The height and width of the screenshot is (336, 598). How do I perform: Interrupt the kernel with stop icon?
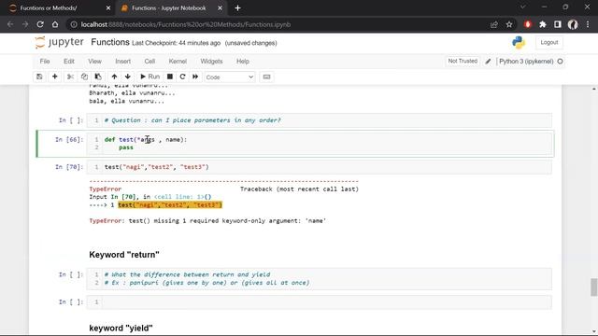coord(170,77)
